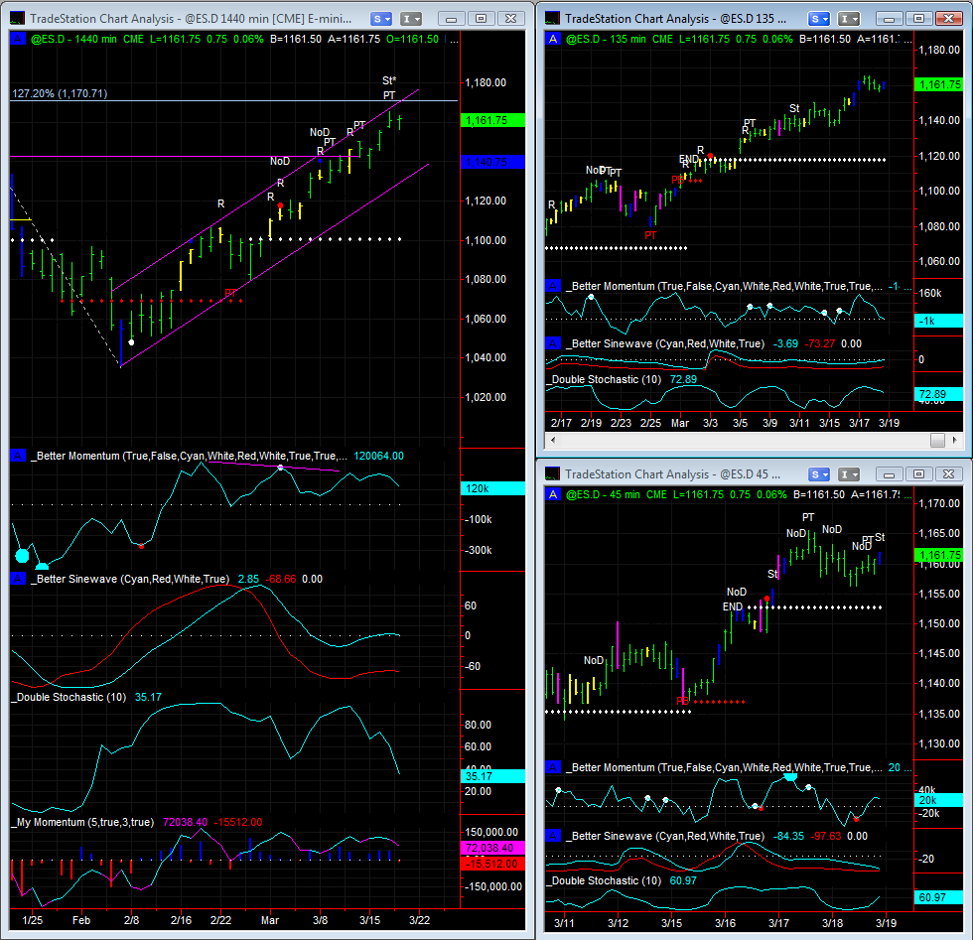Click the 1,170.00 price label in the 45 min chart
This screenshot has width=973, height=940.
[x=939, y=503]
